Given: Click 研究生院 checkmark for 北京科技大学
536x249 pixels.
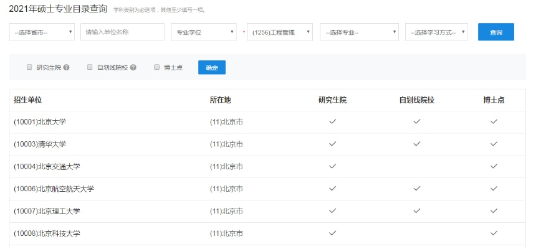Looking at the screenshot, I should point(332,233).
